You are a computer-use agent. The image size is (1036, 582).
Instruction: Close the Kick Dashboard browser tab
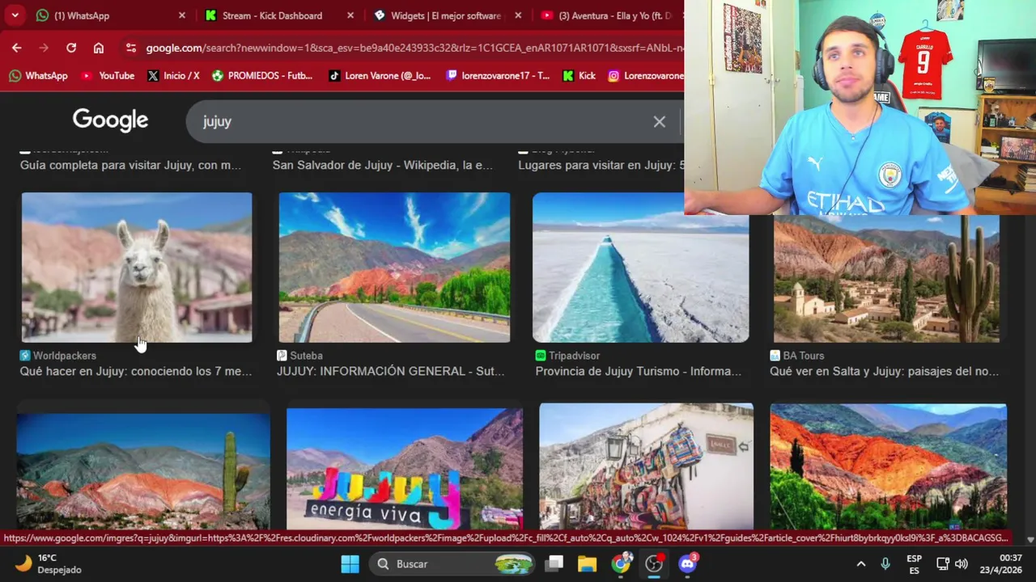350,15
